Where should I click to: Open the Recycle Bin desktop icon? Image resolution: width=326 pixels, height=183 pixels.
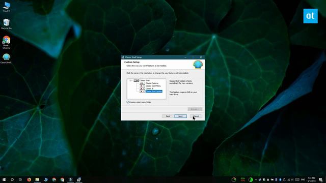coord(6,24)
